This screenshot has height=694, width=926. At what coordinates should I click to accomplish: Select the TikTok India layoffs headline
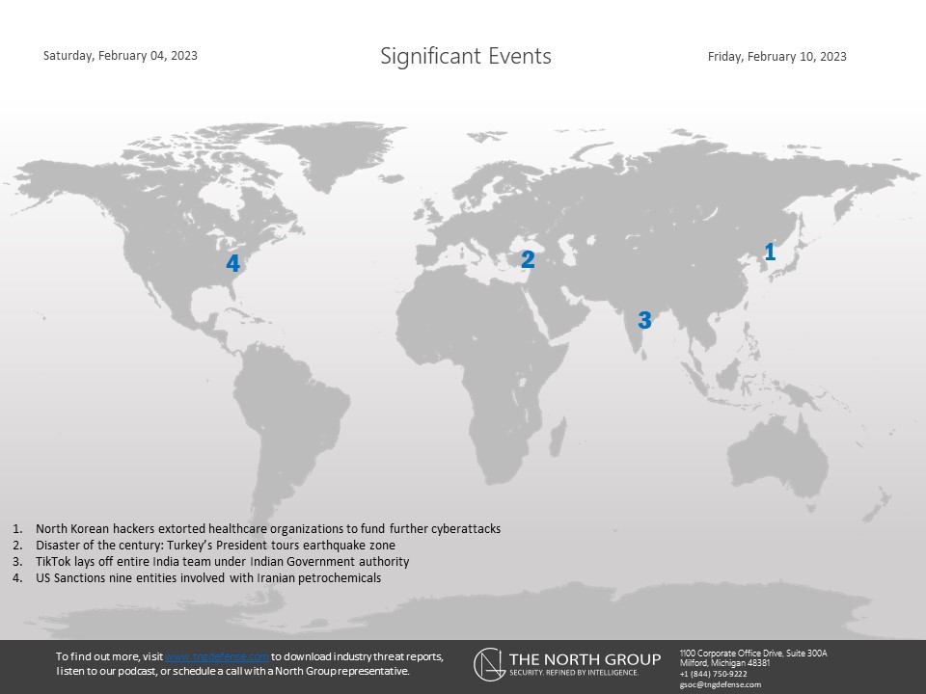(x=223, y=562)
